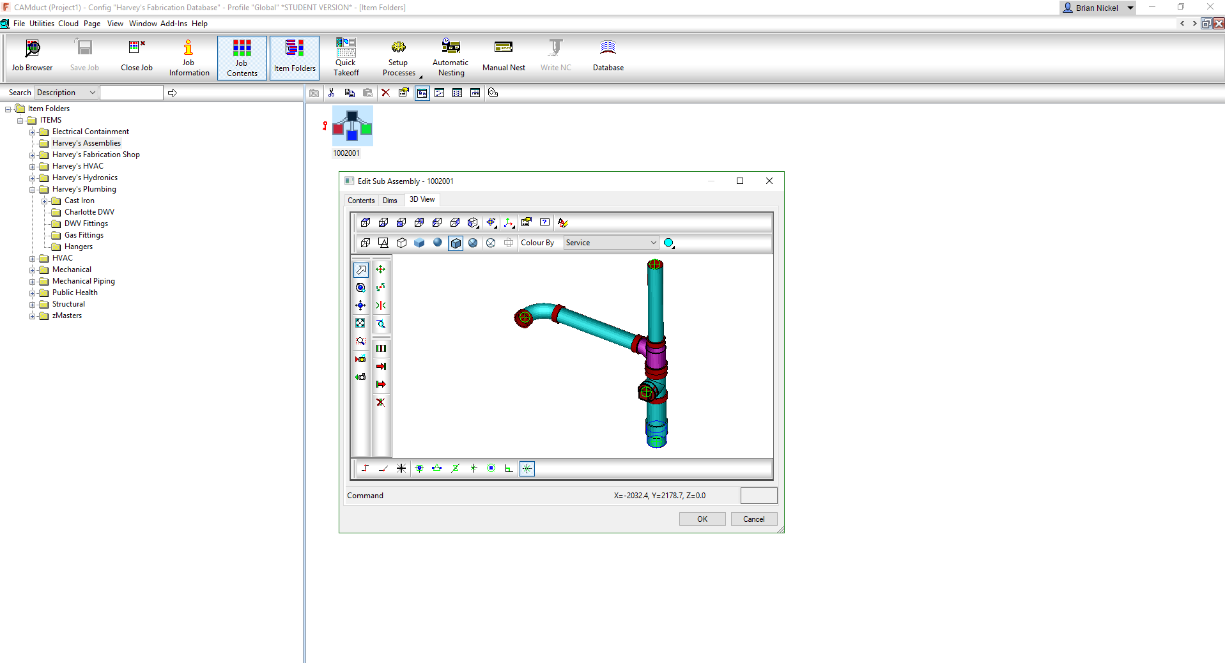Switch to the Dims tab

click(390, 200)
